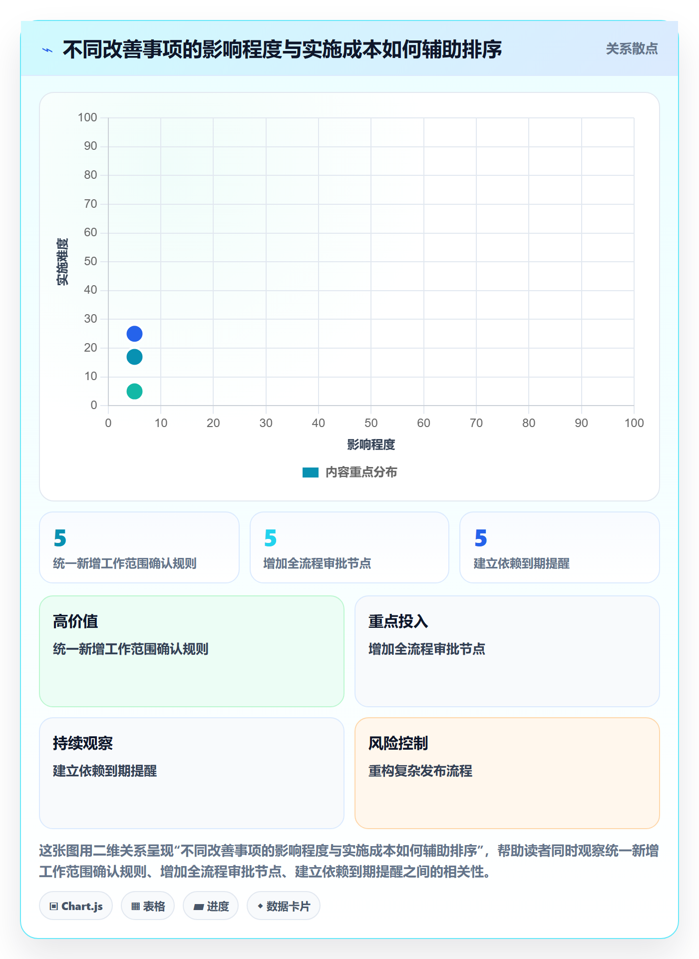This screenshot has height=959, width=699.
Task: Click the 影响程度 x-axis title
Action: click(371, 445)
